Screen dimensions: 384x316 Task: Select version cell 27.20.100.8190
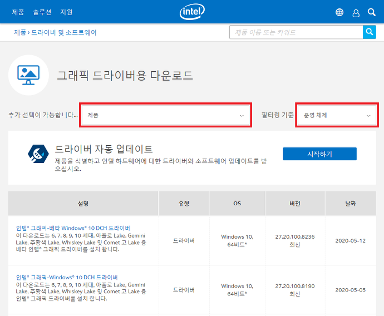(295, 290)
